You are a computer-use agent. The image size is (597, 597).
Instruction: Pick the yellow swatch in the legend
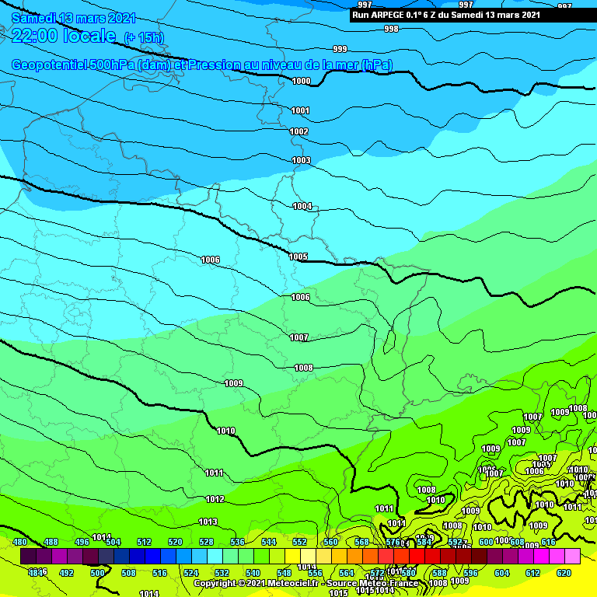coord(308,556)
